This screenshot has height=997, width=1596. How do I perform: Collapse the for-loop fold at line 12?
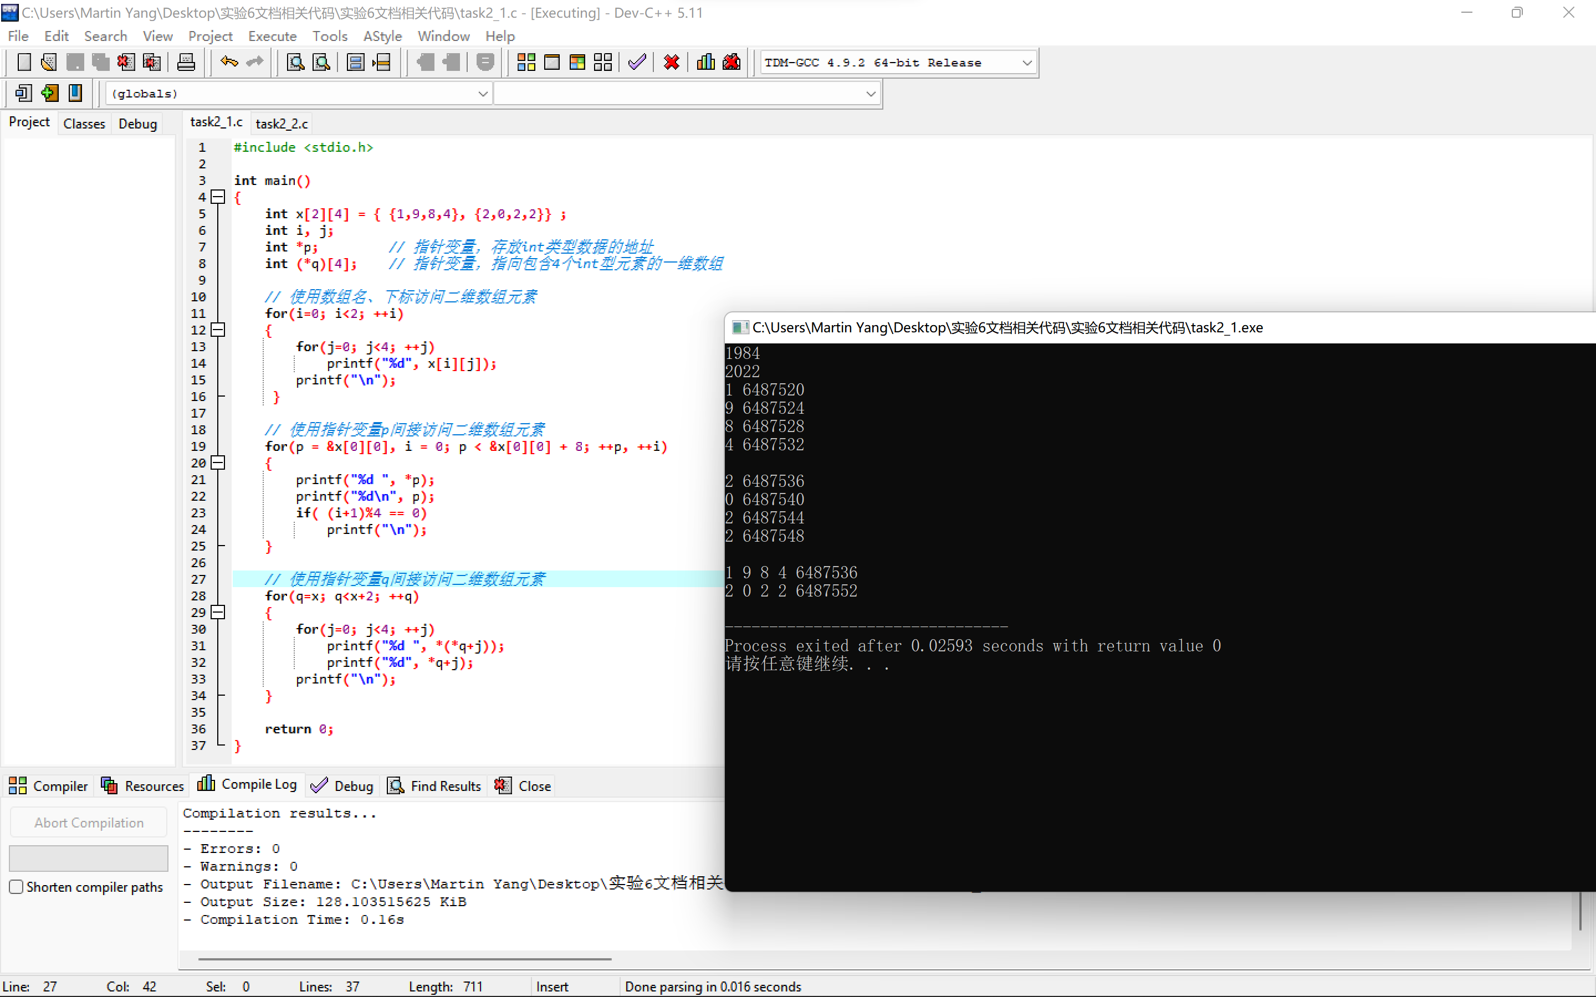pos(218,330)
